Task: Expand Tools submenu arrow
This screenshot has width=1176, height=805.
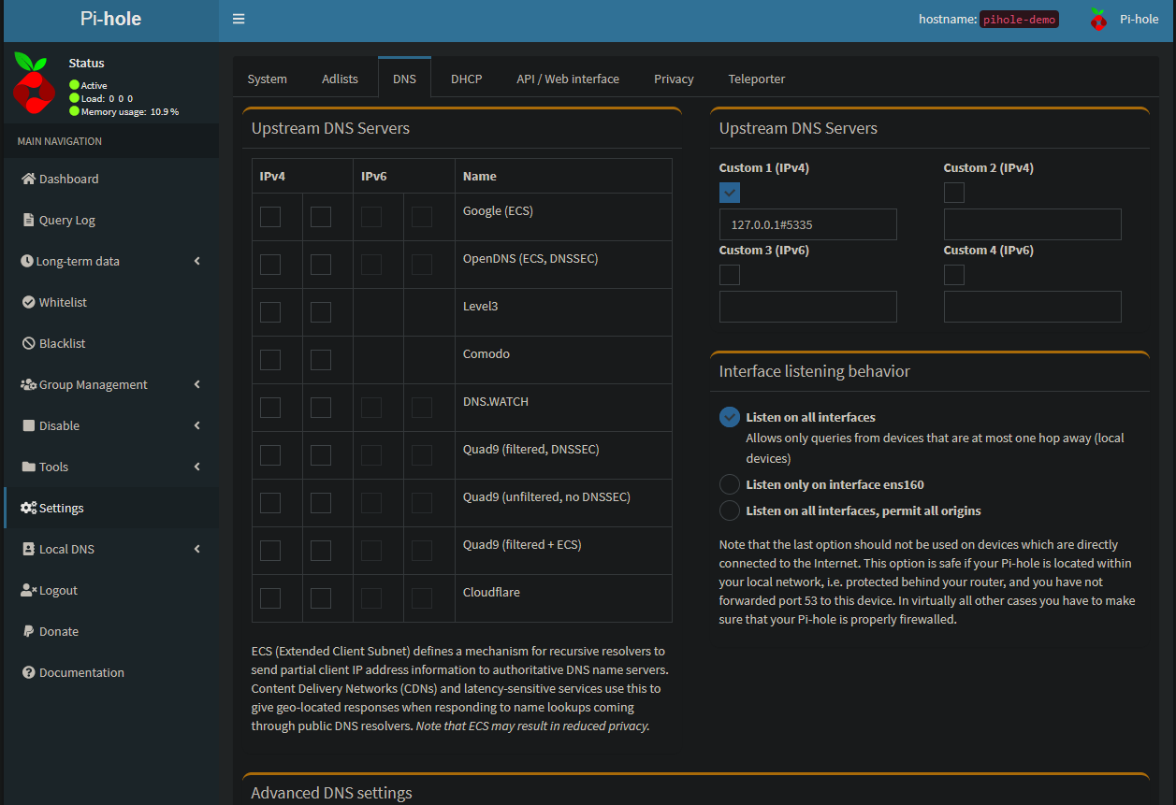Action: pyautogui.click(x=197, y=467)
